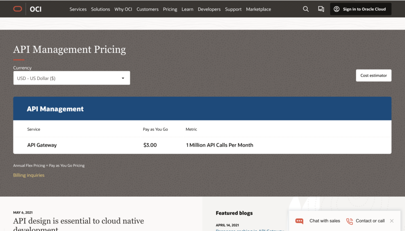Viewport: 405px width, 231px height.
Task: Open the Developers menu
Action: tap(209, 9)
